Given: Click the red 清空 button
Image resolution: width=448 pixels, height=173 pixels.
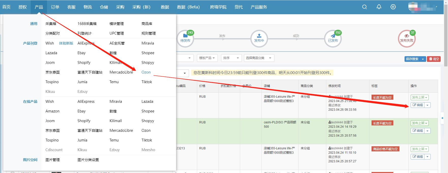Looking at the screenshot, I should [434, 59].
